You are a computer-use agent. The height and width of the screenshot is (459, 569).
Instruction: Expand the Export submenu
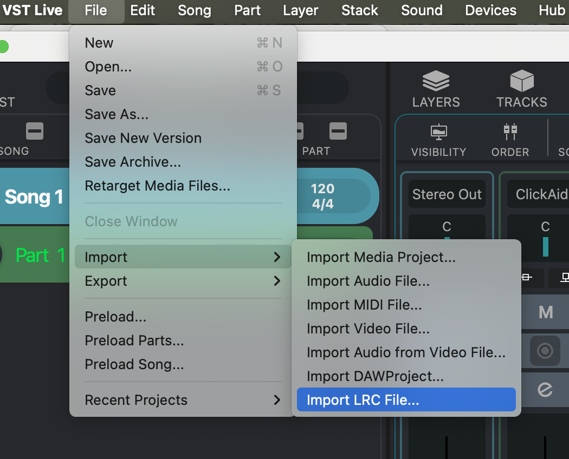click(x=183, y=281)
